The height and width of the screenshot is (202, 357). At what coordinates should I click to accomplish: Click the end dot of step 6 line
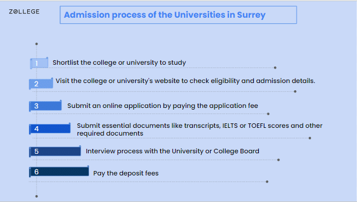[267, 182]
